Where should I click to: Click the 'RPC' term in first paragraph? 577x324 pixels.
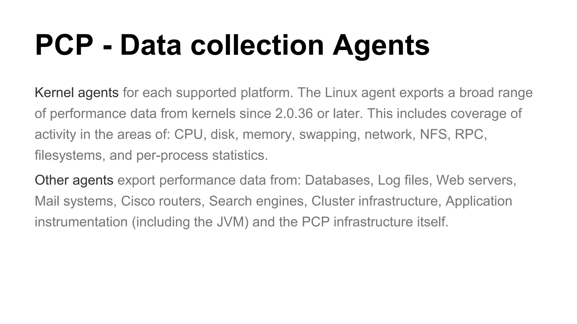coord(469,134)
